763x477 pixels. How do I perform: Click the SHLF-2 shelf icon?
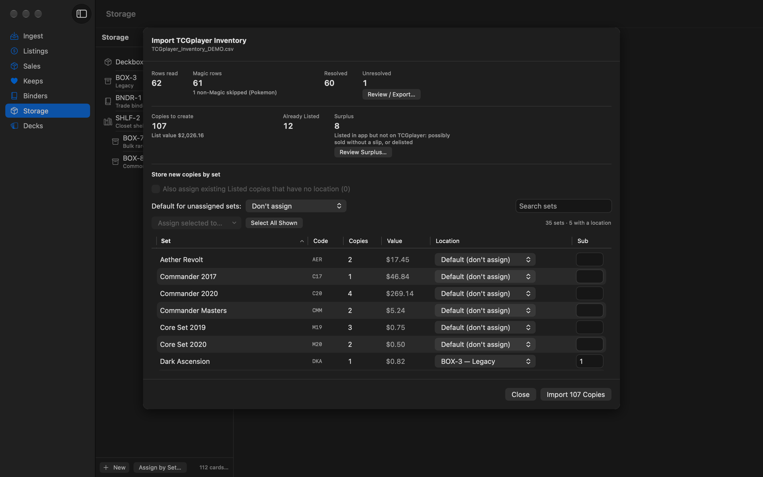(x=108, y=121)
